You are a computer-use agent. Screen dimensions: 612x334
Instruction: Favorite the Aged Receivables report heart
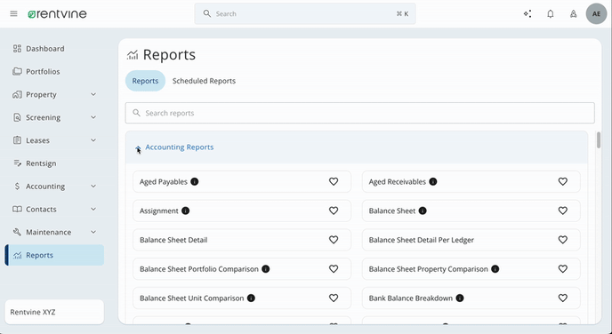[x=562, y=181]
